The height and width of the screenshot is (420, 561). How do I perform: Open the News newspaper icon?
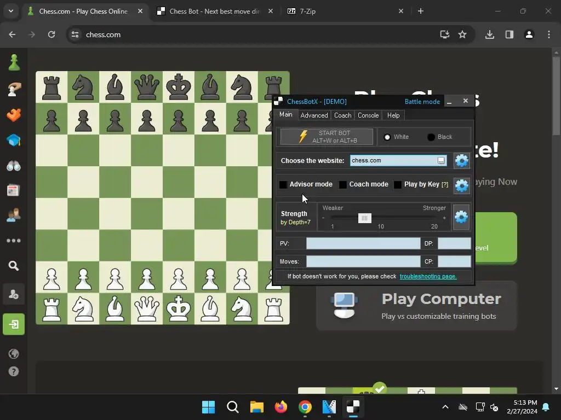coord(14,190)
